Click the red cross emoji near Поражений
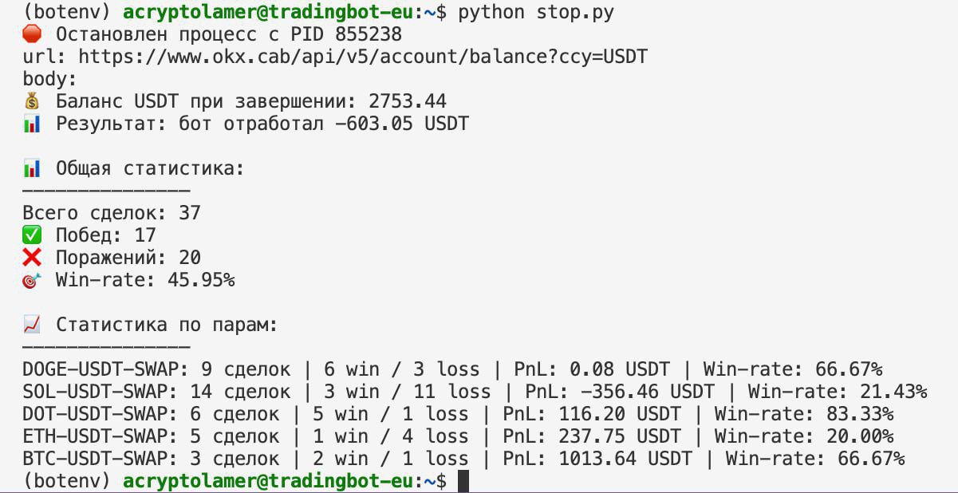The height and width of the screenshot is (493, 958). [x=32, y=258]
